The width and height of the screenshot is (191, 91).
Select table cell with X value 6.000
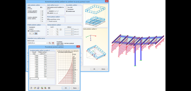coord(34,77)
